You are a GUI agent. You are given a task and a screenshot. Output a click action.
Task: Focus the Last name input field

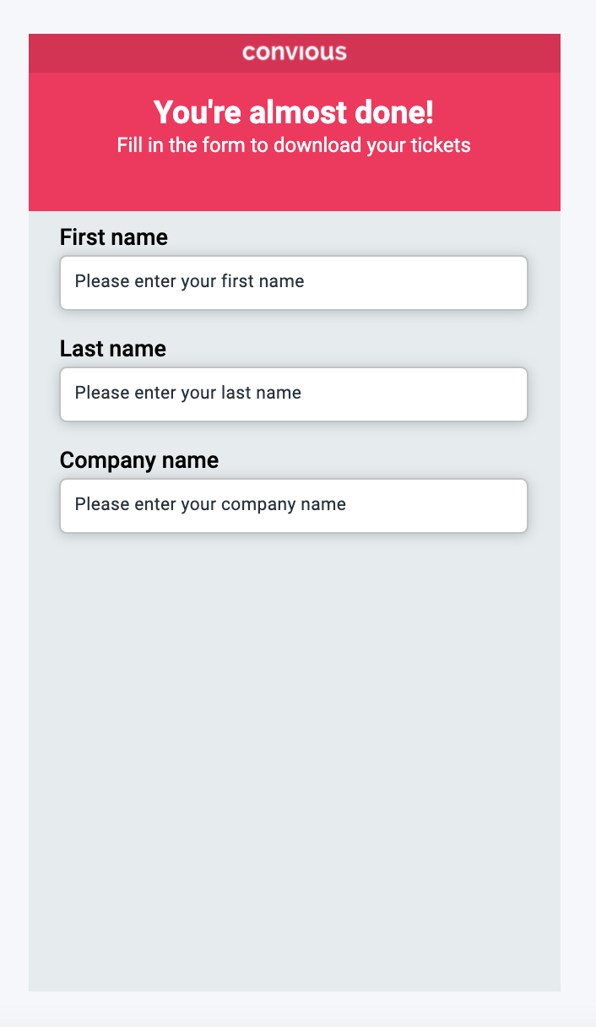(294, 394)
